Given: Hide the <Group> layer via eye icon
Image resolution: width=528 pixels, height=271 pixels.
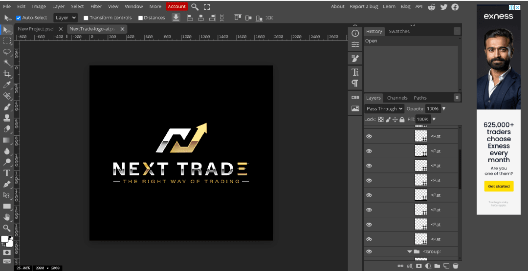Looking at the screenshot, I should point(369,251).
